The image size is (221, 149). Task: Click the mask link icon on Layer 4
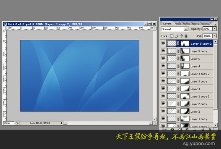[178, 66]
